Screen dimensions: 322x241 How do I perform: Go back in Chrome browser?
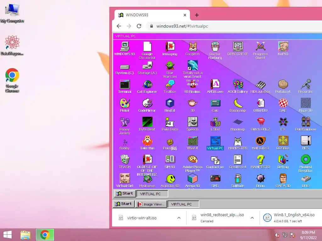pyautogui.click(x=119, y=26)
